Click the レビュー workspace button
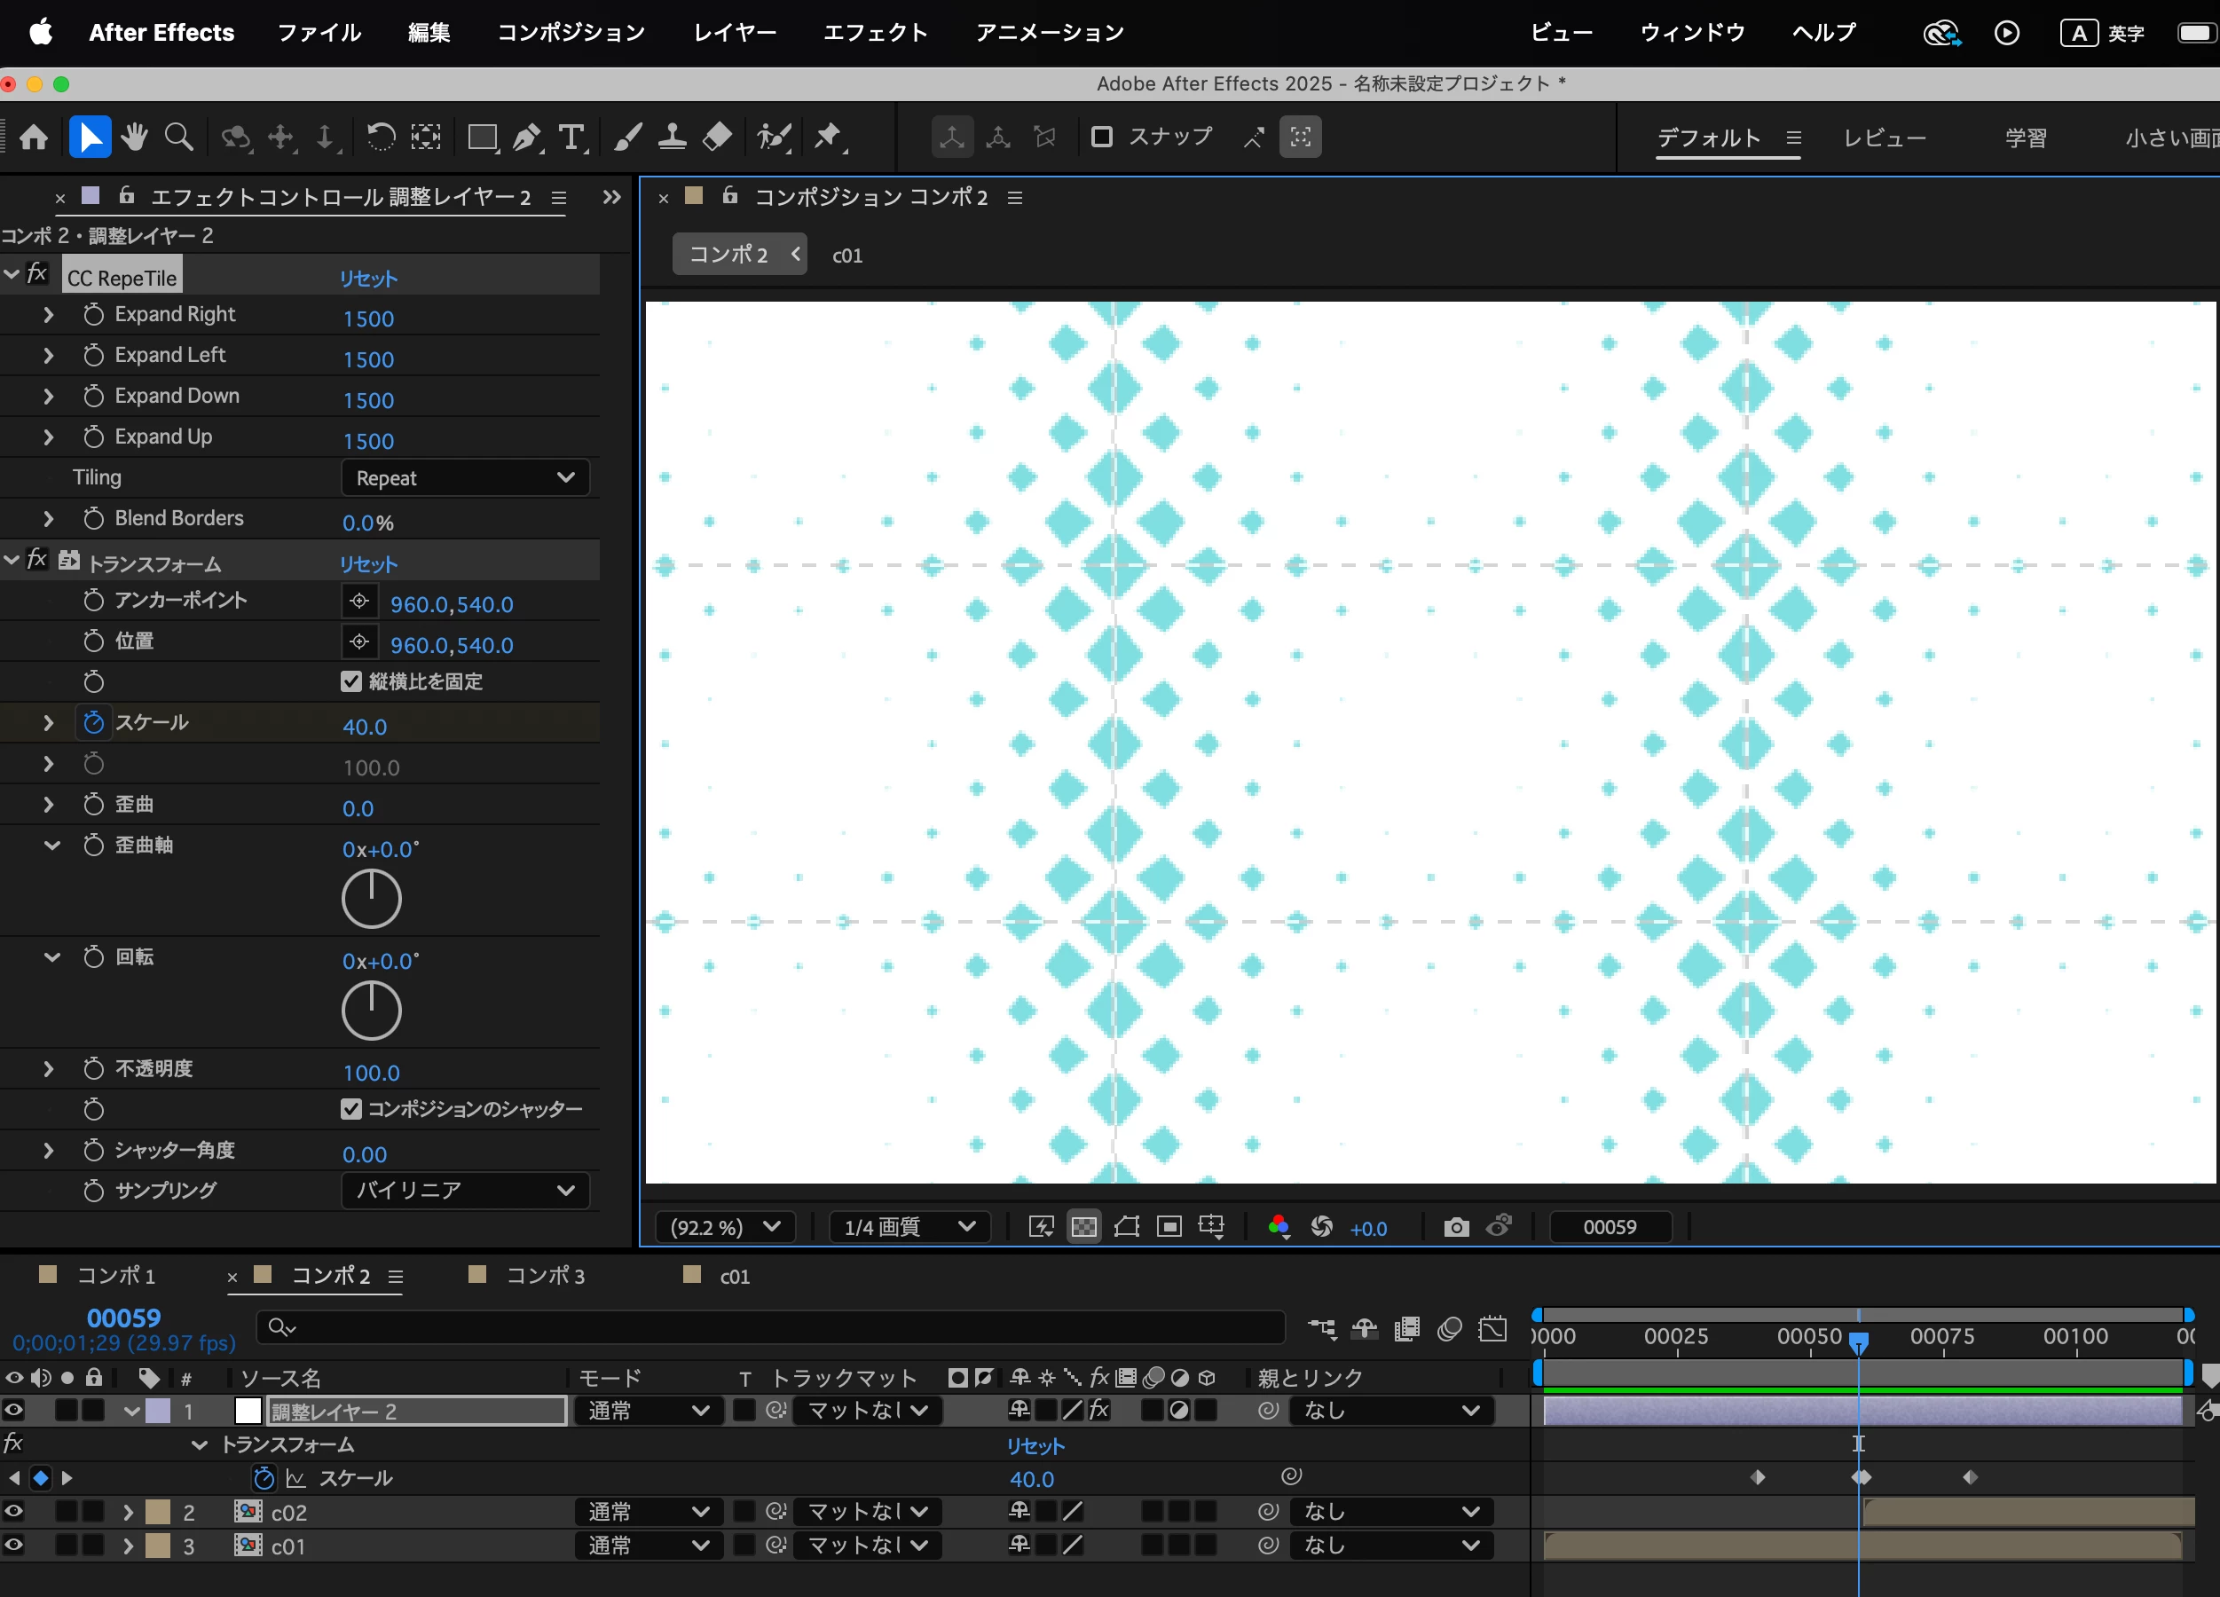 [1884, 138]
